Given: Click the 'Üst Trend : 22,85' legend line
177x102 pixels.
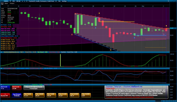Looking at the screenshot, I should tap(6, 27).
